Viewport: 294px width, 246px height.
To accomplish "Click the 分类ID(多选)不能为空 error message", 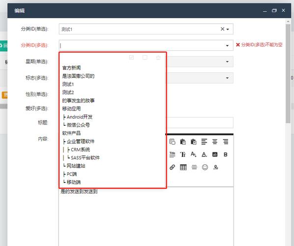I will 259,45.
